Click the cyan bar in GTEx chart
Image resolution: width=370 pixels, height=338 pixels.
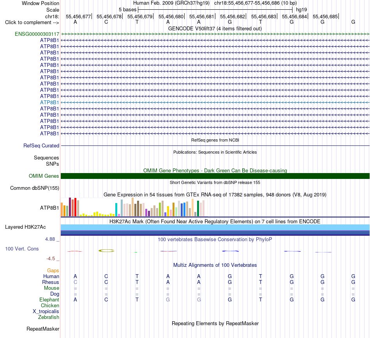point(116,210)
